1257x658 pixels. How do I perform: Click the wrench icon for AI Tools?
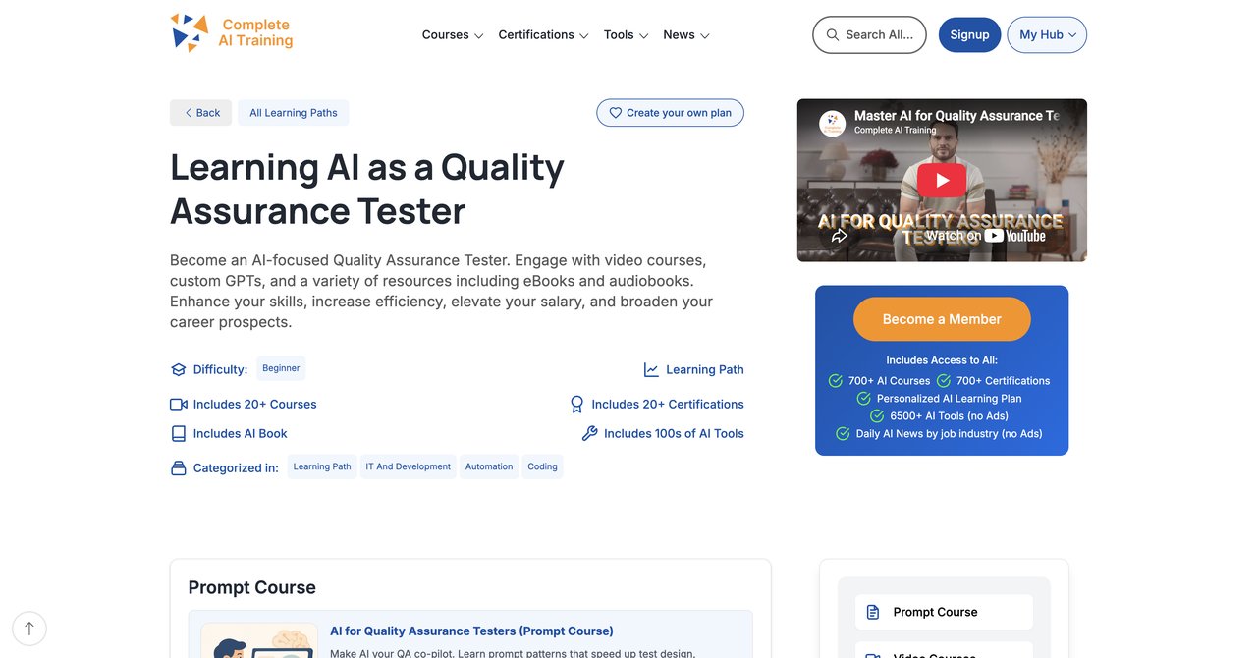tap(589, 434)
